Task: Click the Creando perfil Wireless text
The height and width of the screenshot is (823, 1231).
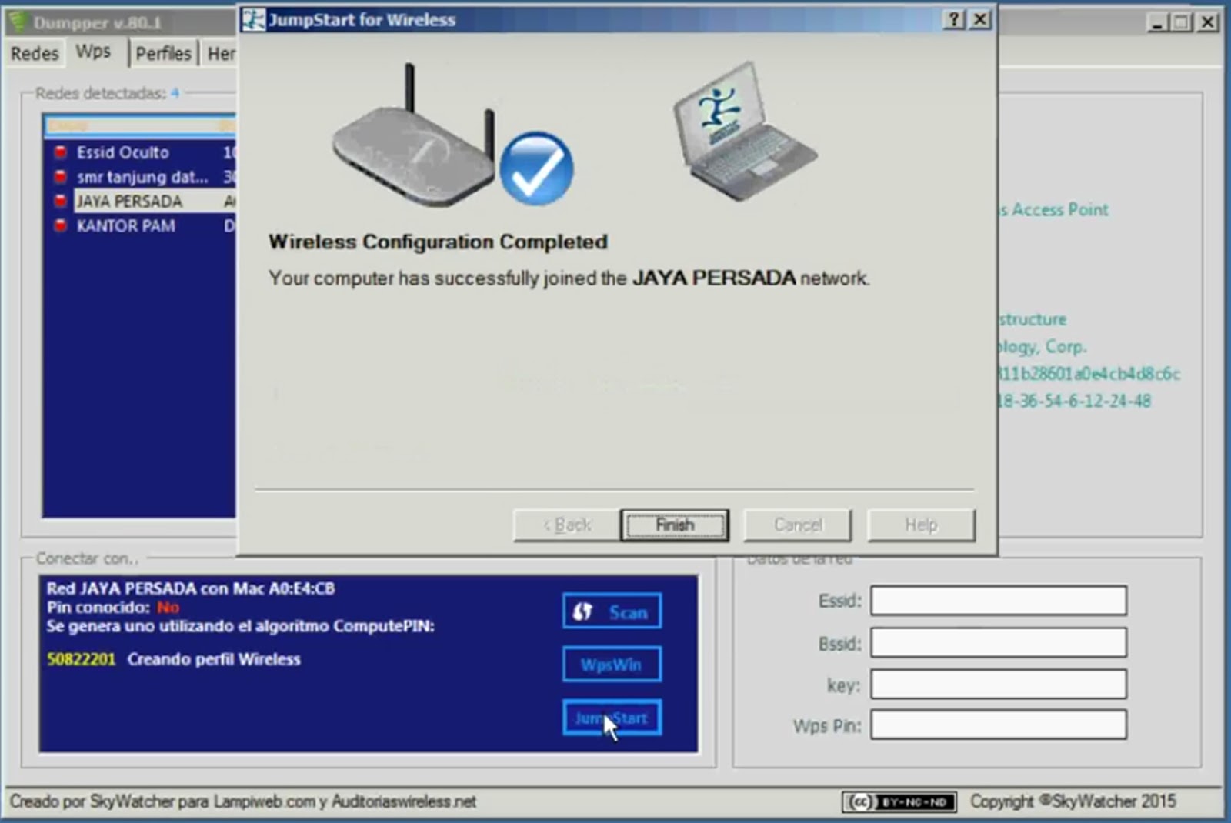Action: tap(214, 659)
